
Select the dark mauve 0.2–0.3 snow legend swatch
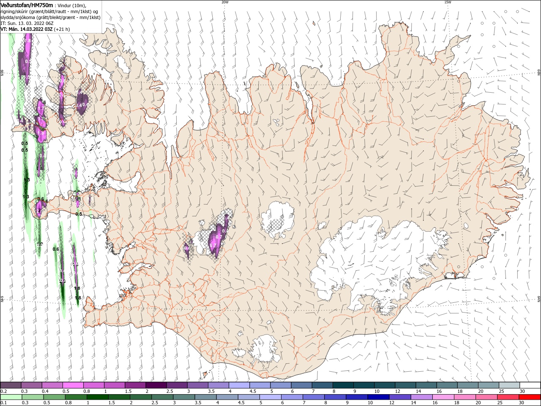point(11,385)
